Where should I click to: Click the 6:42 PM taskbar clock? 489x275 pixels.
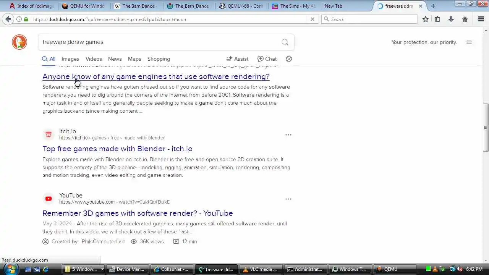[474, 269]
